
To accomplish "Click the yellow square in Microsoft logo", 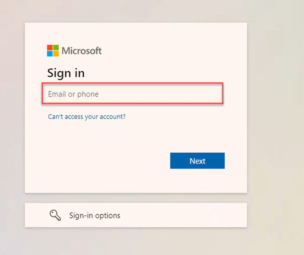I will tap(56, 54).
